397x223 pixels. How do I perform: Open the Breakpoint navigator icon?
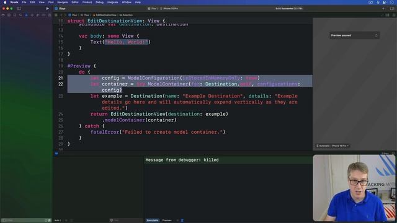coord(43,15)
